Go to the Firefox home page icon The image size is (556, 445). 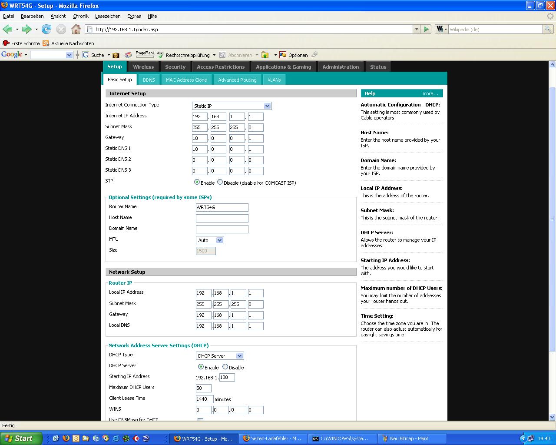(76, 29)
